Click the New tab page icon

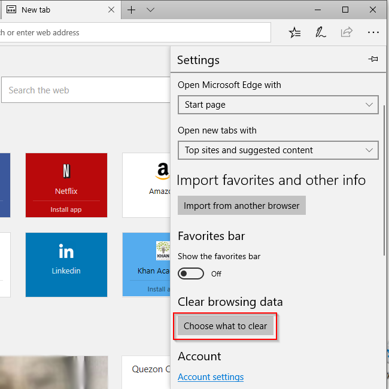click(11, 10)
